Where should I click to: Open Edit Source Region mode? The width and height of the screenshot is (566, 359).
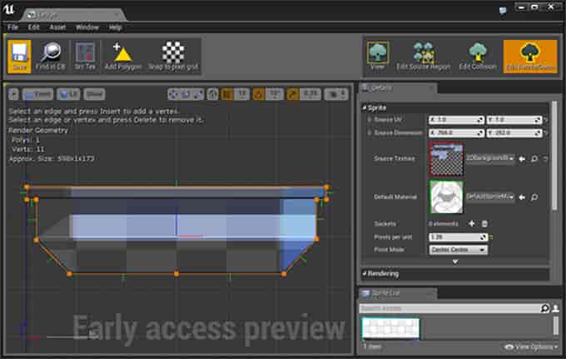pos(425,56)
